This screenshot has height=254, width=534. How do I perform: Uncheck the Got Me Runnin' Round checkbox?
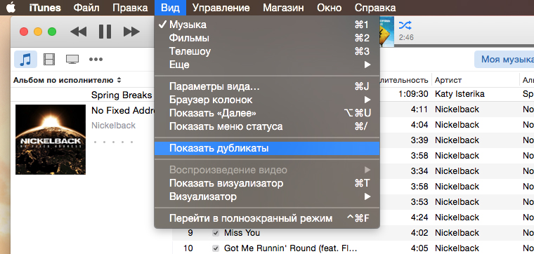click(x=215, y=248)
